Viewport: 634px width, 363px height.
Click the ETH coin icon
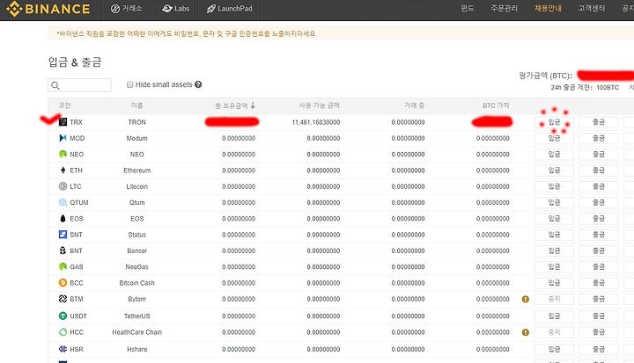pos(63,171)
